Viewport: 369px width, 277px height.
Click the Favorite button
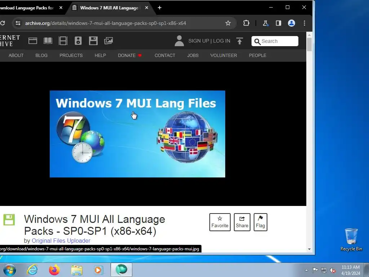point(220,222)
